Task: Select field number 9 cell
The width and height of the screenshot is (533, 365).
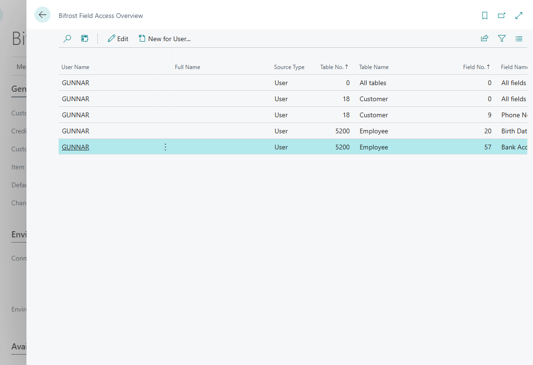Action: pyautogui.click(x=490, y=115)
